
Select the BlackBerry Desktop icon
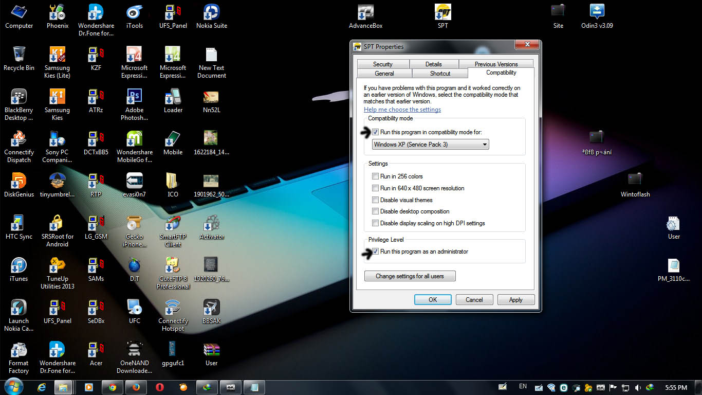(x=19, y=104)
